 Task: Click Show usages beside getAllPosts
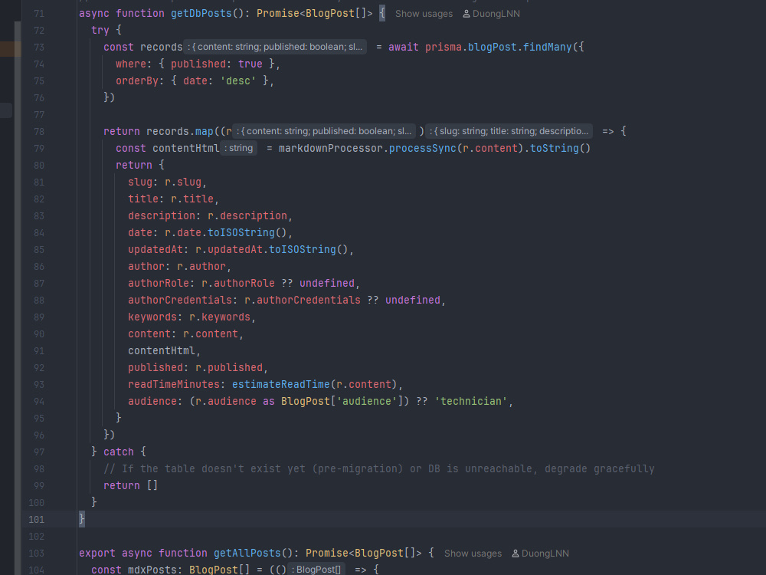(473, 554)
